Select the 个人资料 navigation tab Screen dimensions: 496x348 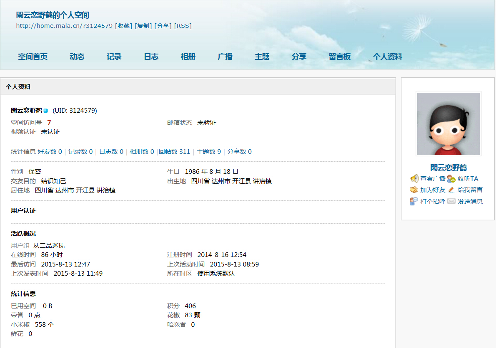(388, 57)
